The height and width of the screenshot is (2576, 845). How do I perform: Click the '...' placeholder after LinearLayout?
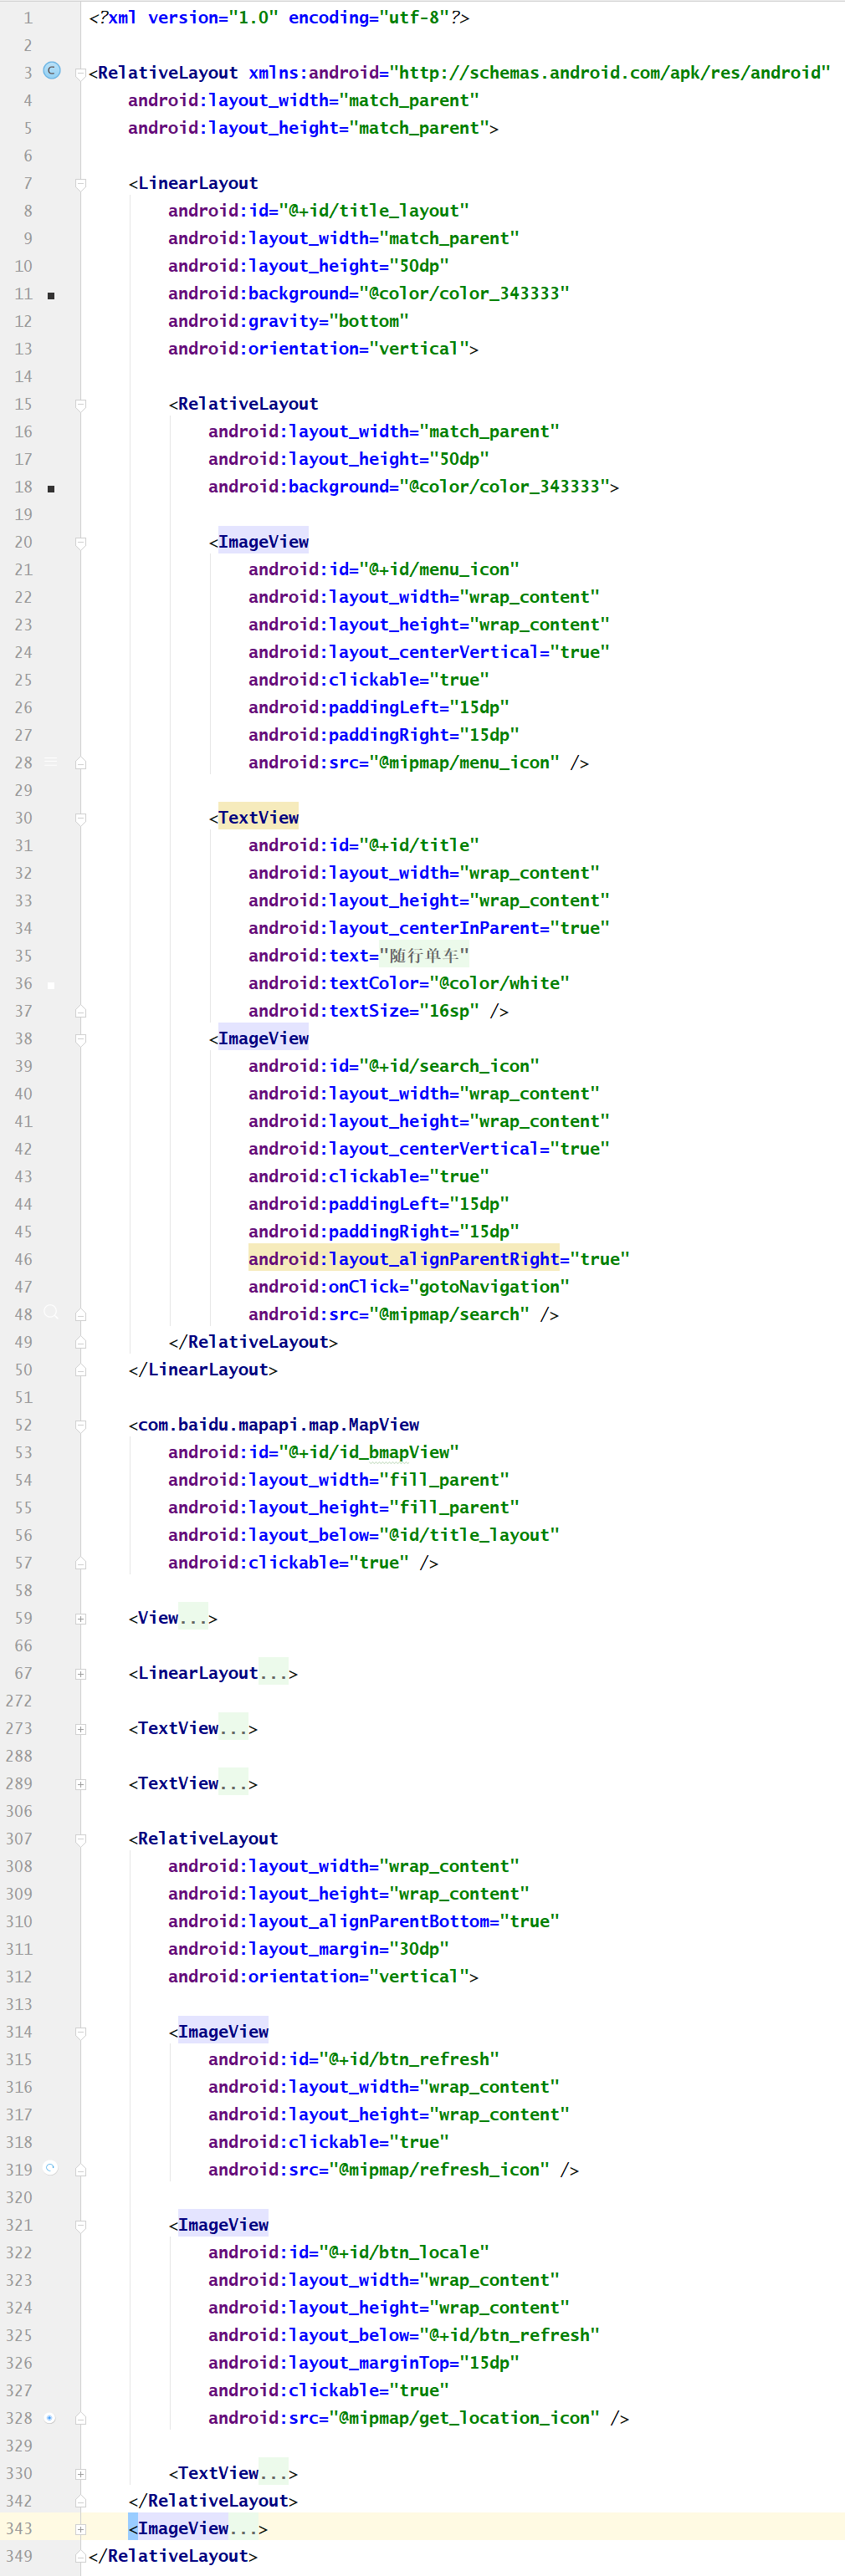(x=274, y=1672)
